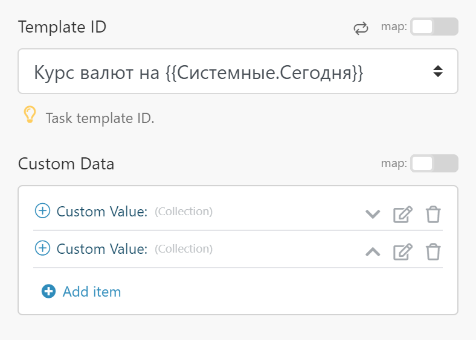Screen dimensions: 476x340
Task: Expand the second Custom Value plus icon
Action: coord(42,248)
